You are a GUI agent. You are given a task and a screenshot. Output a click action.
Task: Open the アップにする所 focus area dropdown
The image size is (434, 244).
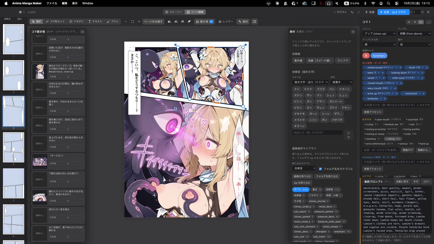tap(379, 44)
